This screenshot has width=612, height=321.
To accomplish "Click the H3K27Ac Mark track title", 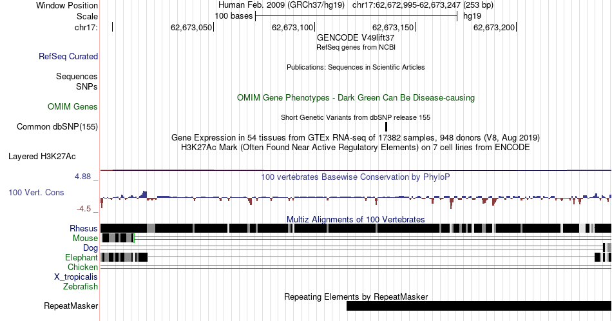I will [x=356, y=147].
